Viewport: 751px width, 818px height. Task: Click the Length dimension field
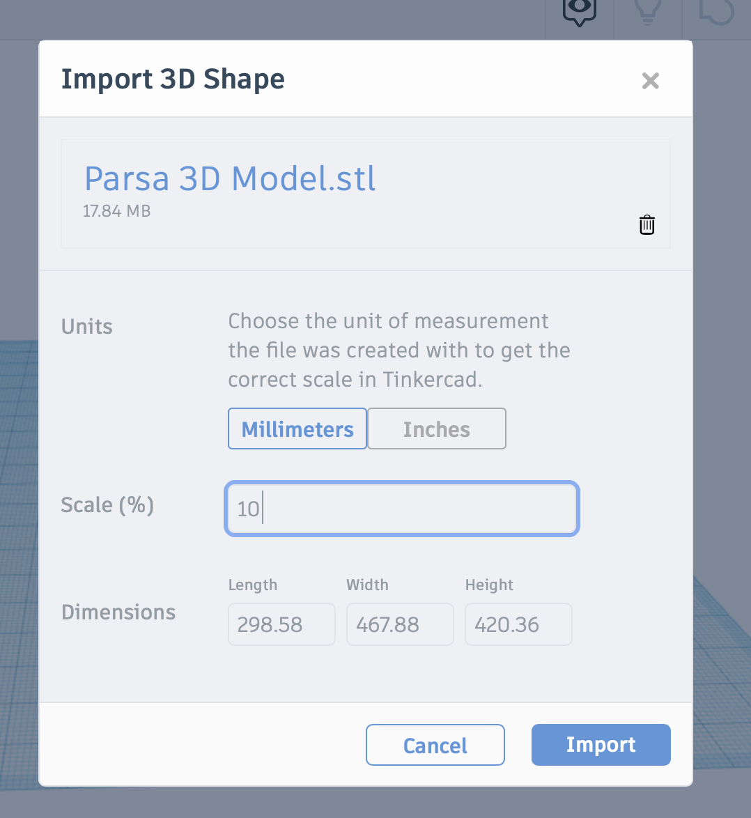coord(281,624)
